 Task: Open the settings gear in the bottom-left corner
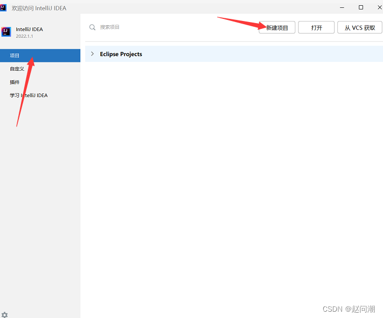click(x=5, y=314)
